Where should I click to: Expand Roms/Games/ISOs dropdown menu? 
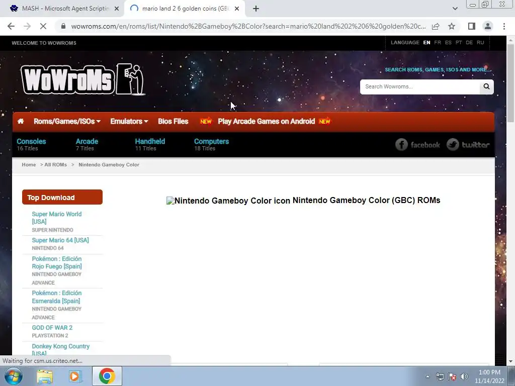[x=67, y=122]
